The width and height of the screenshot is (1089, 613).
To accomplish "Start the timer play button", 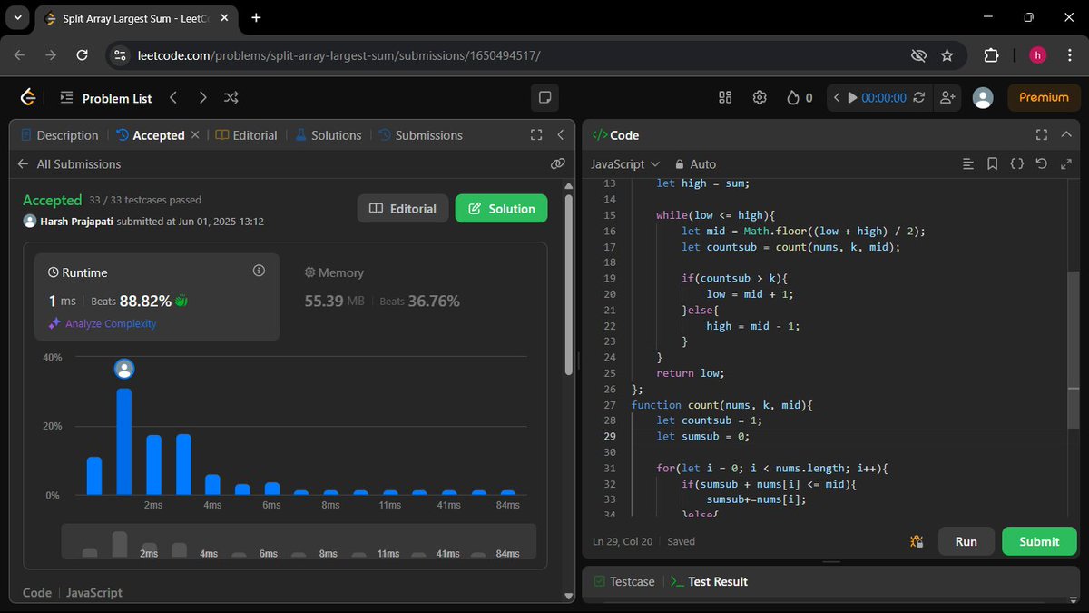I will coord(852,97).
